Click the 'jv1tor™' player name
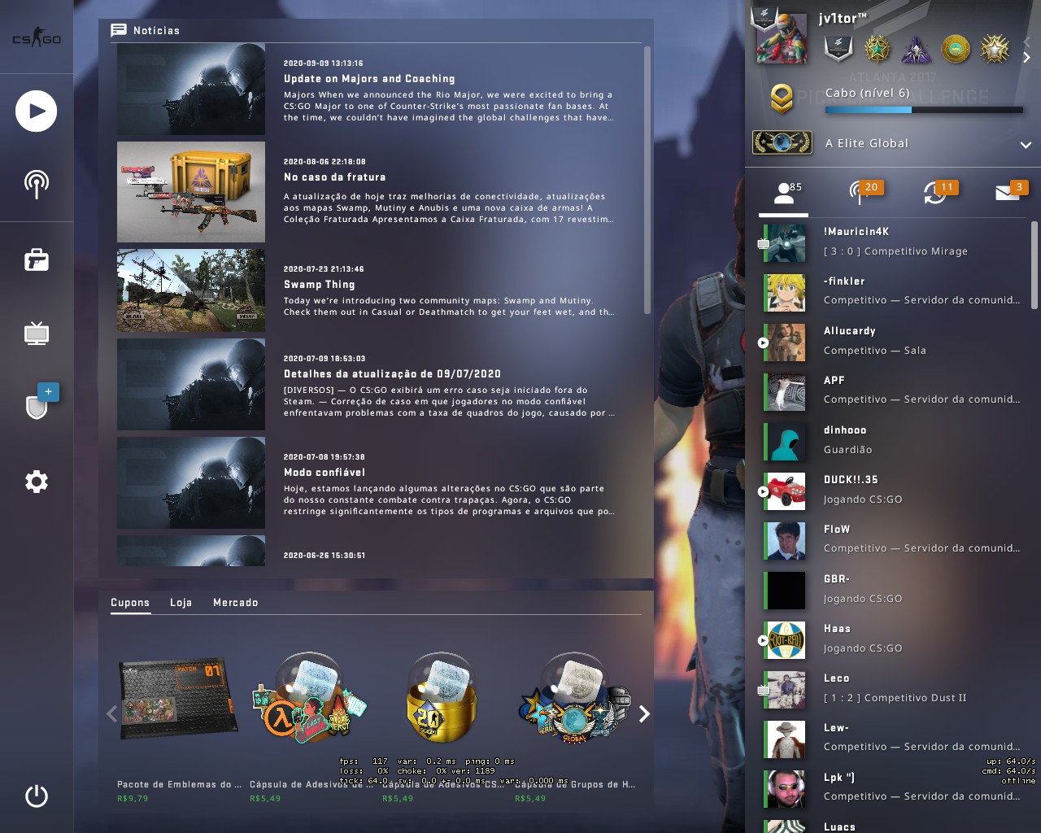Image resolution: width=1041 pixels, height=833 pixels. 842,18
